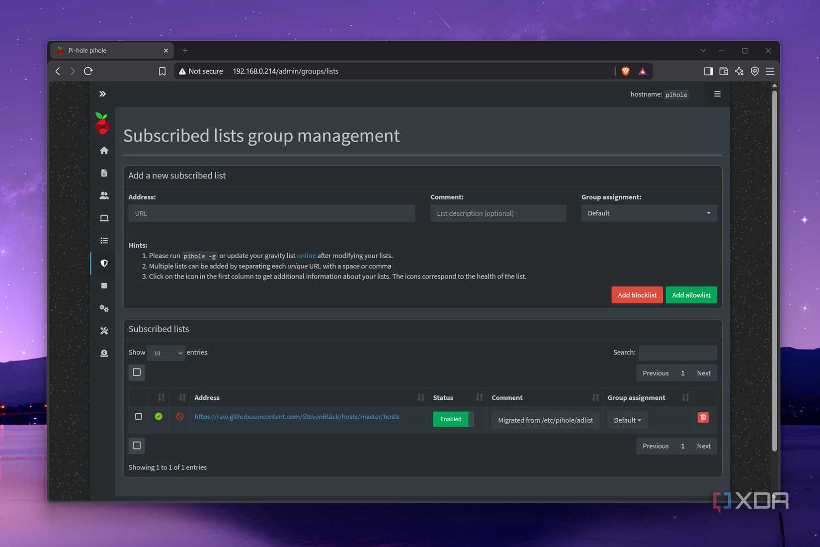This screenshot has height=547, width=820.
Task: Toggle browser sidebar panel icon
Action: [708, 71]
